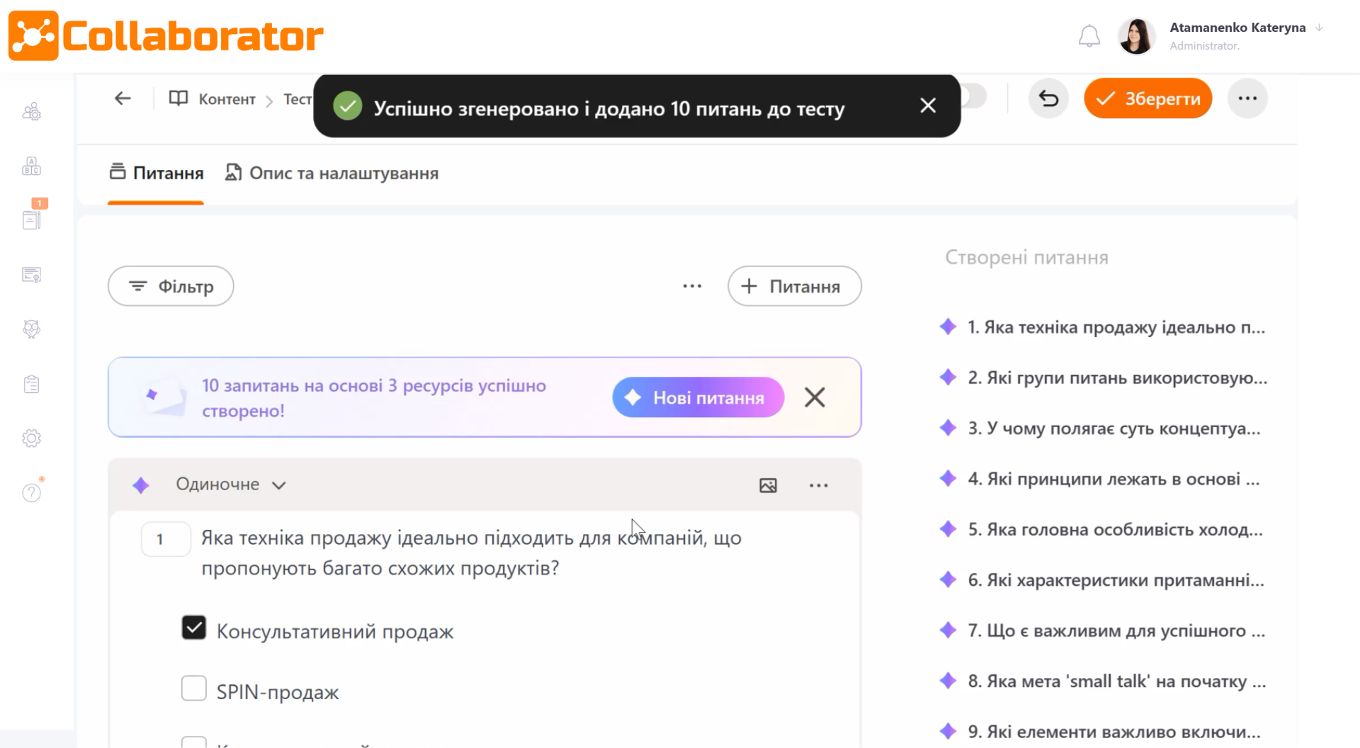Viewport: 1360px width, 748px height.
Task: Open the clipboard icon in sidebar
Action: [x=31, y=384]
